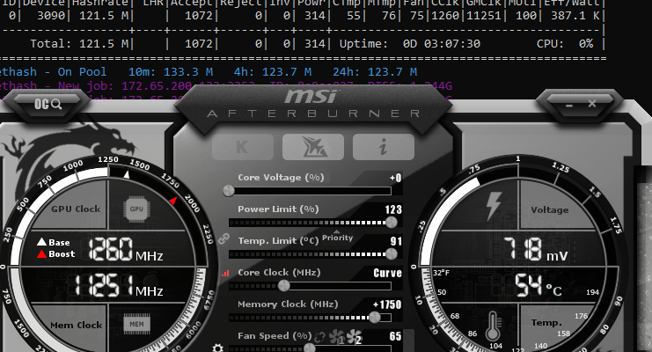The image size is (652, 352).
Task: Click the thermometer temperature icon
Action: [493, 327]
